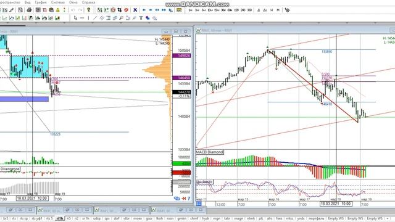Click the blue horizontal rectangle on left chart

(x=24, y=99)
